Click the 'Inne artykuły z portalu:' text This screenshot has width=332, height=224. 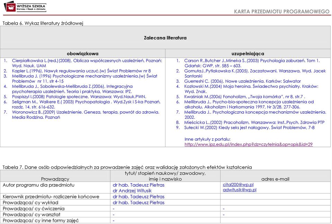(x=207, y=139)
